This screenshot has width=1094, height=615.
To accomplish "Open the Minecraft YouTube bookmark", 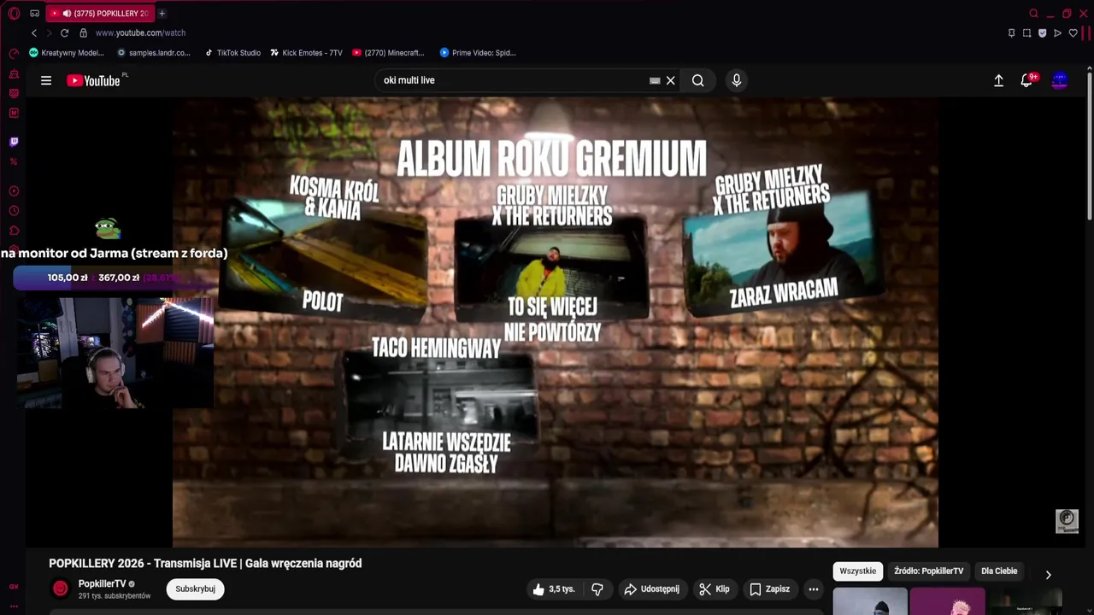I will tap(388, 53).
